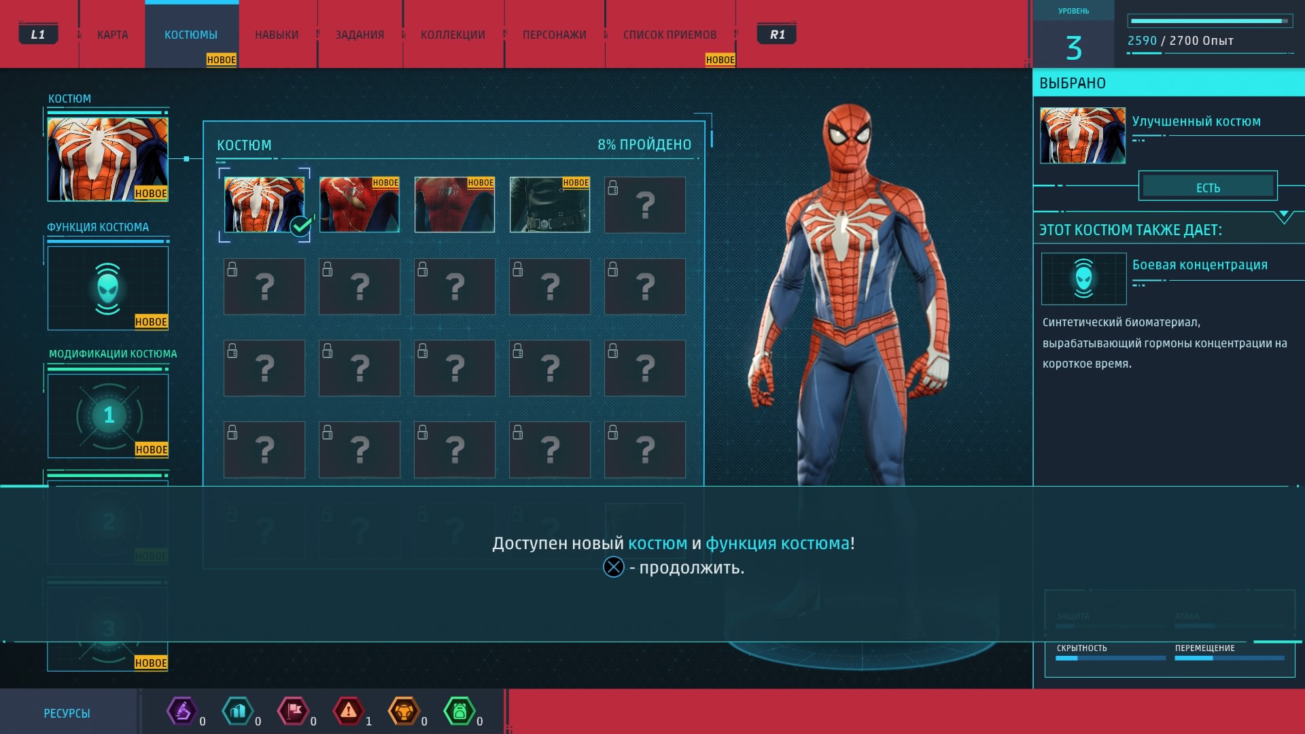
Task: Click the checkmark on equipped Advanced suit
Action: 300,225
